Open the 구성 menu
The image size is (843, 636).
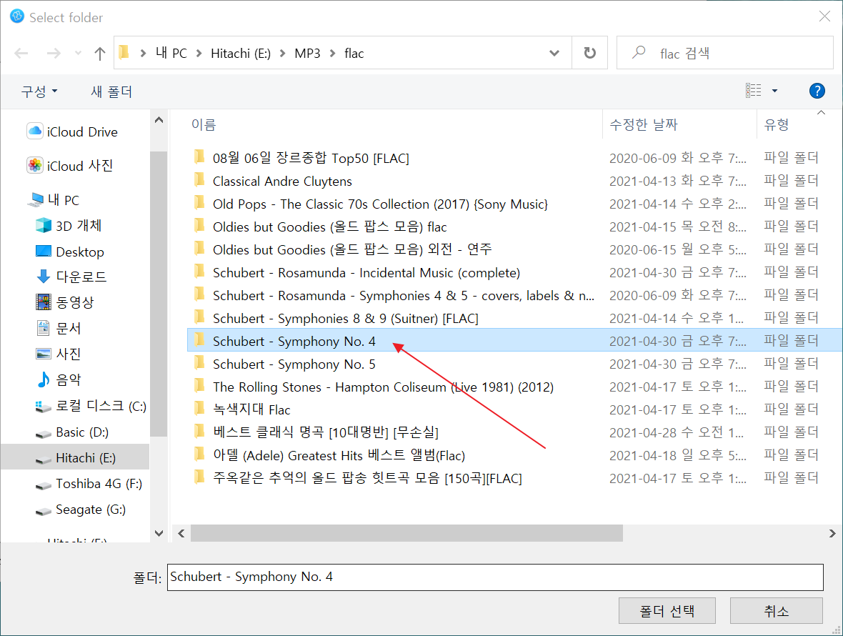click(x=39, y=91)
